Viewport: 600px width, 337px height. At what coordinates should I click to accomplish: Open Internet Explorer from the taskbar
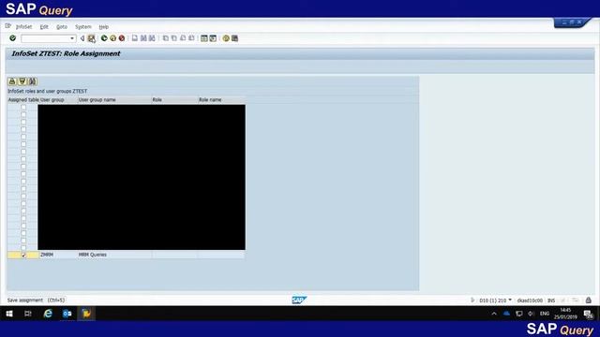pos(48,314)
